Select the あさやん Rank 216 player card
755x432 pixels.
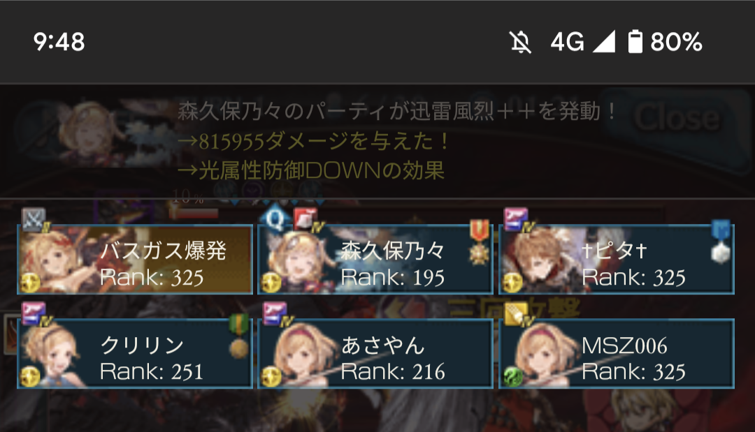click(x=375, y=353)
